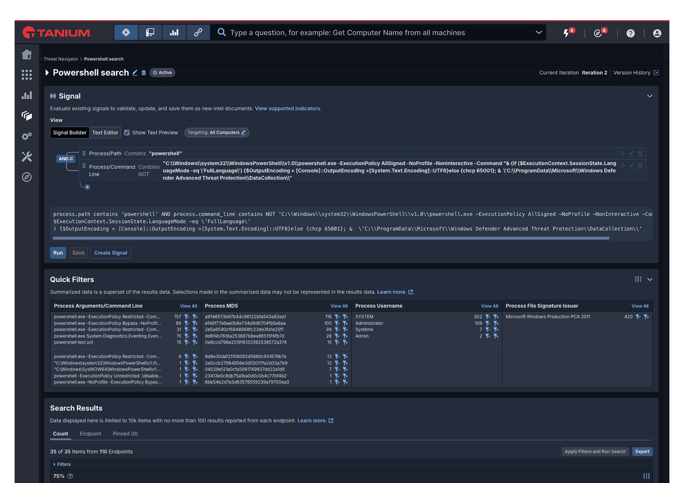Open the question bar dropdown arrow
684x483 pixels.
[x=539, y=32]
